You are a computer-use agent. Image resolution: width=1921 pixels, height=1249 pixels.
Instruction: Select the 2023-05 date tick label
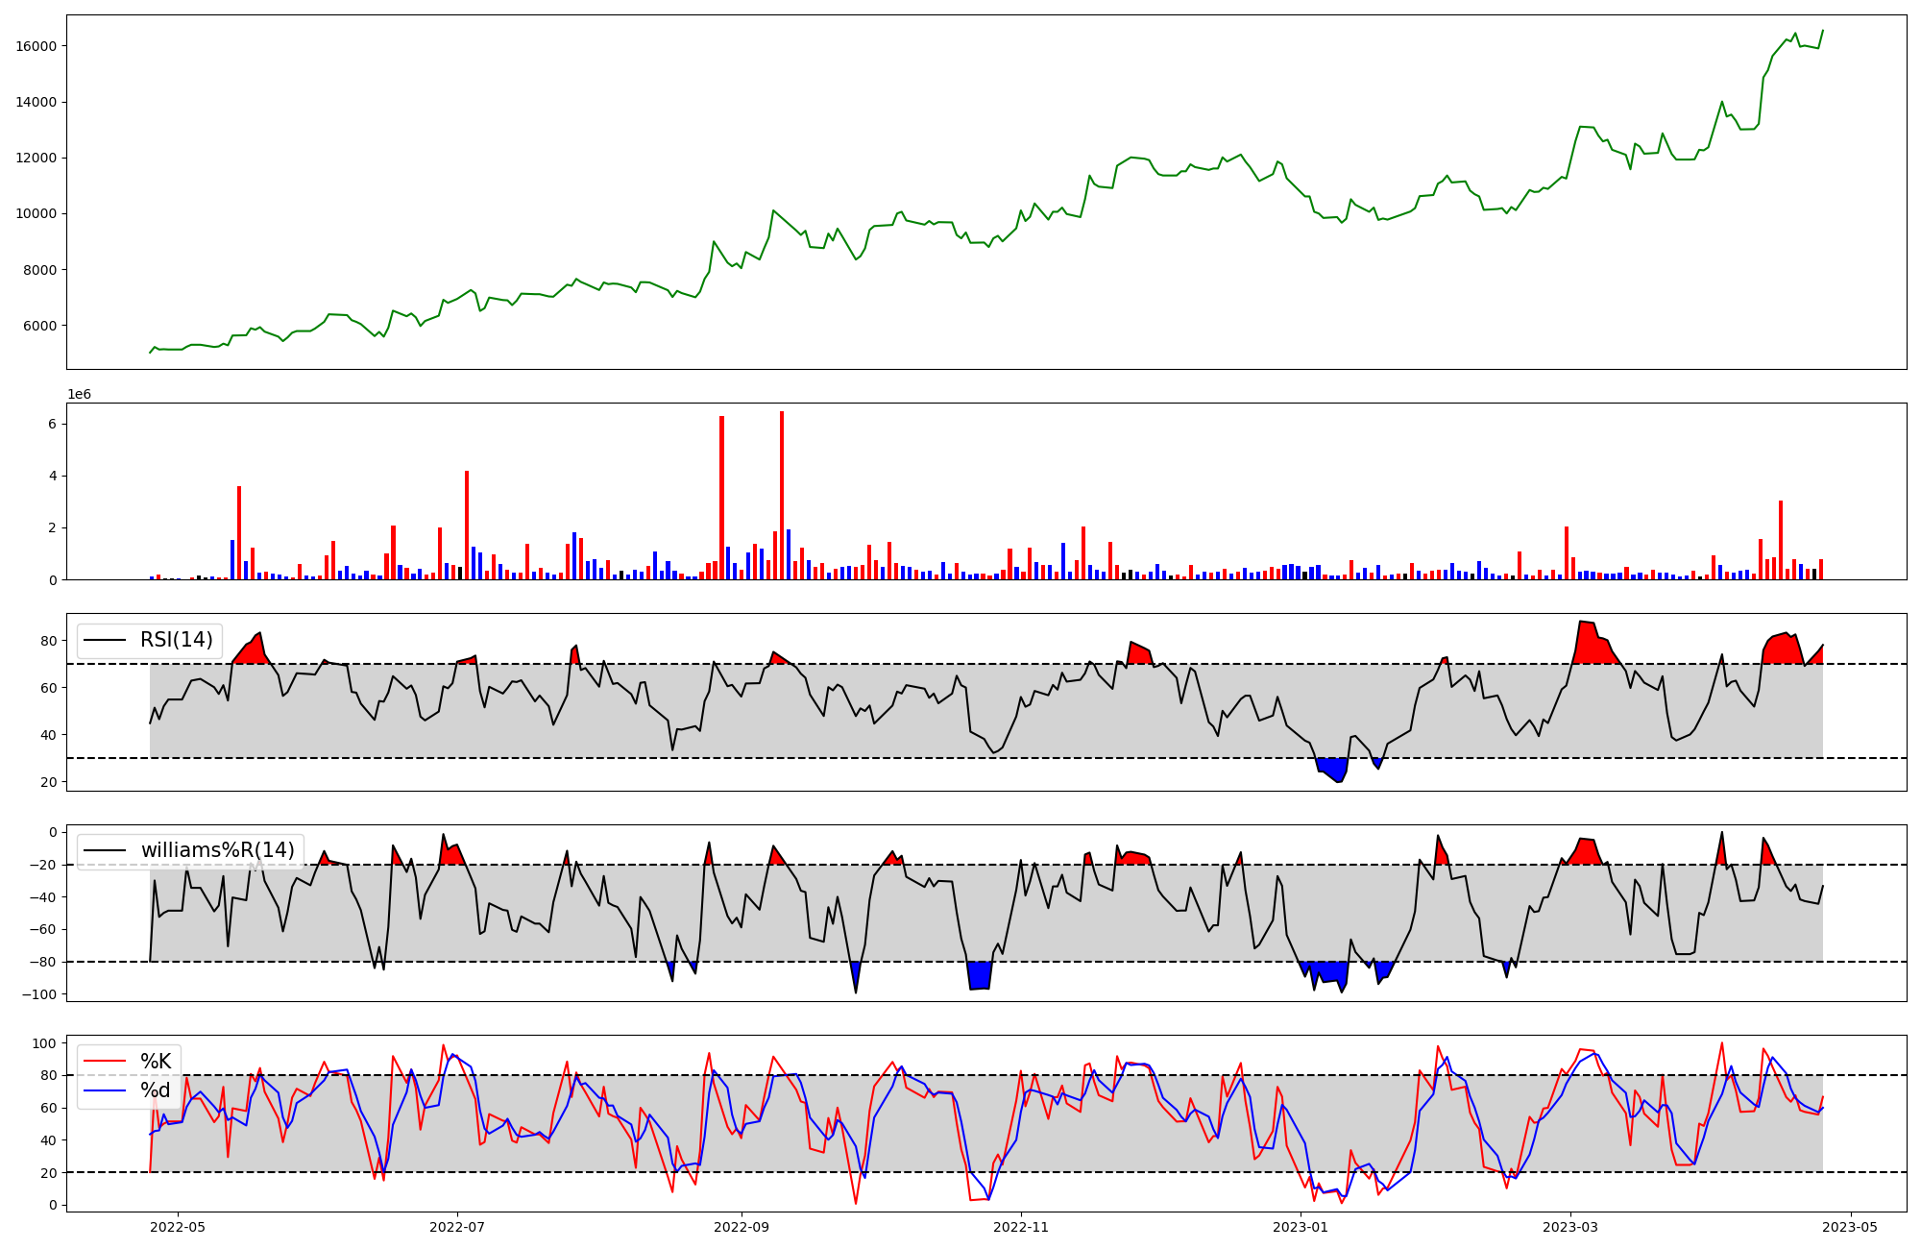(x=1851, y=1226)
